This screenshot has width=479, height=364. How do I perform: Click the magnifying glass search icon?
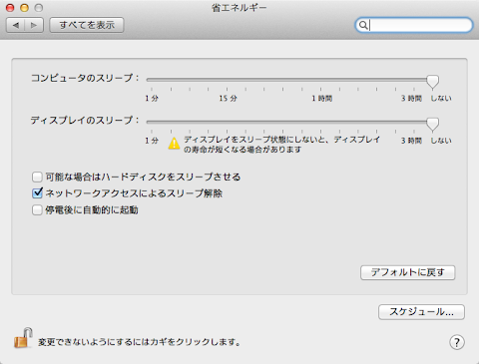(x=363, y=25)
